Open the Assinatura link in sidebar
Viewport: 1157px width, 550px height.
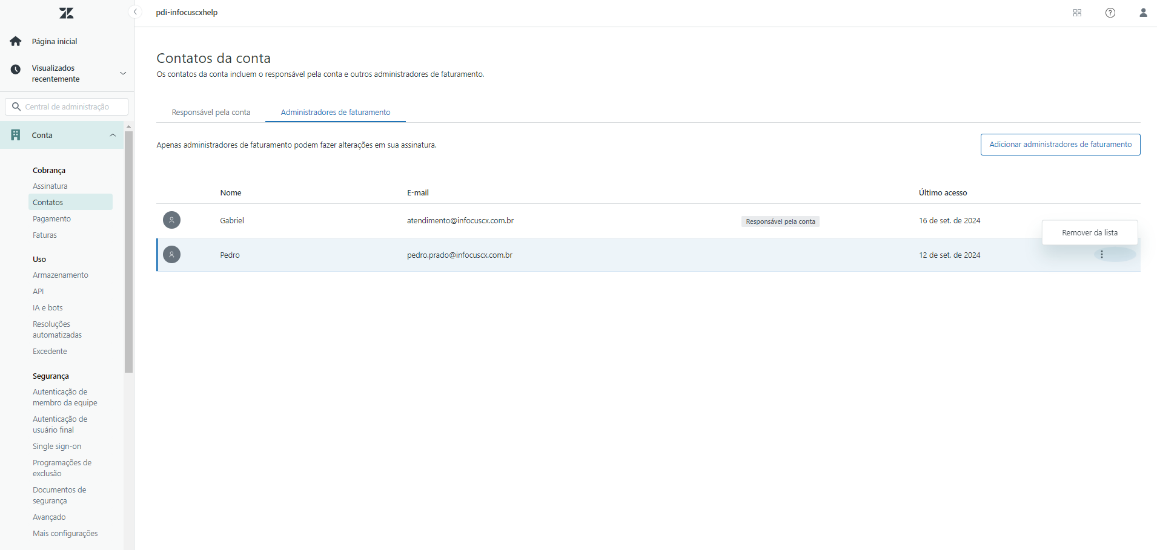coord(50,186)
